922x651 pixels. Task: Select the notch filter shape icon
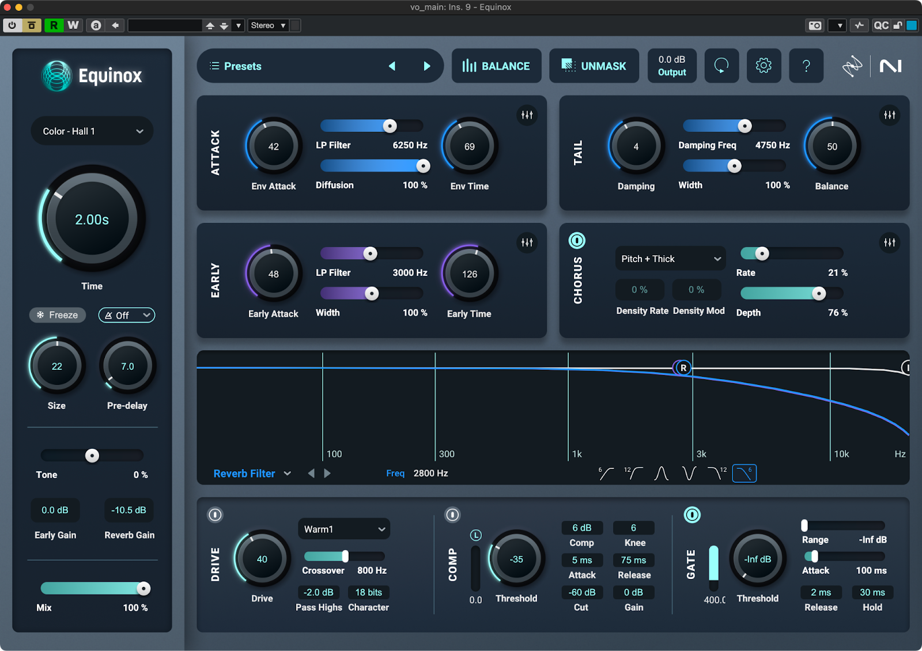click(689, 474)
